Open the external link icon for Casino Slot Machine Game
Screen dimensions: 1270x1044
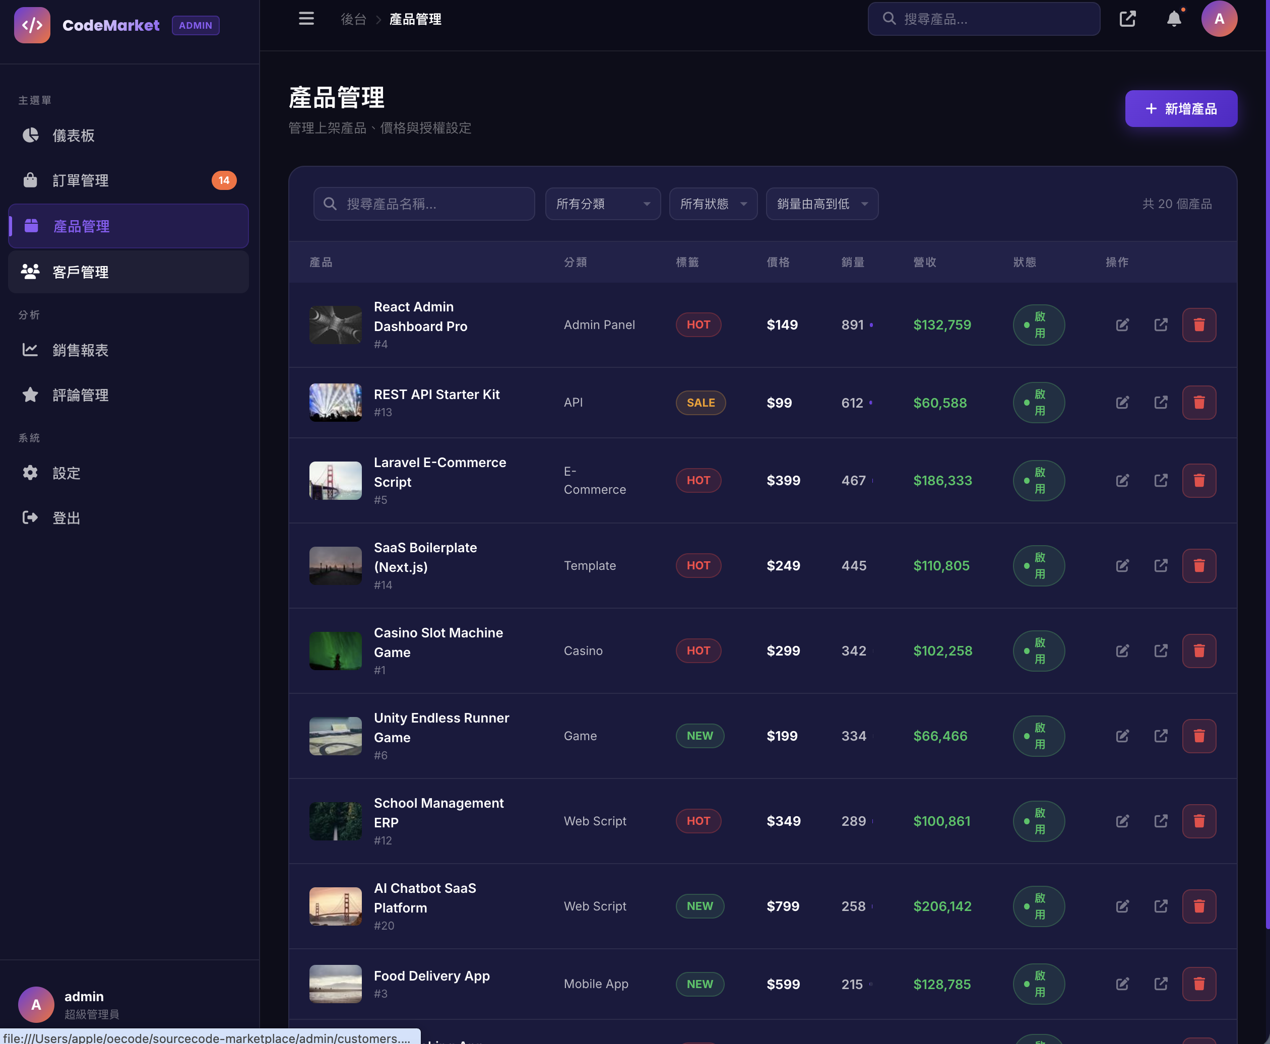tap(1161, 650)
